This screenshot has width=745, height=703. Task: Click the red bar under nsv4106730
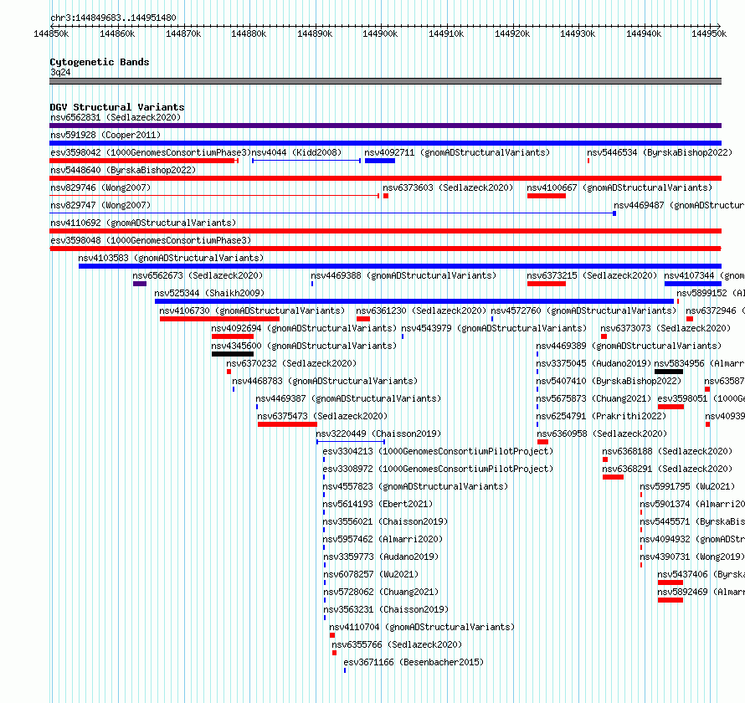tap(219, 319)
